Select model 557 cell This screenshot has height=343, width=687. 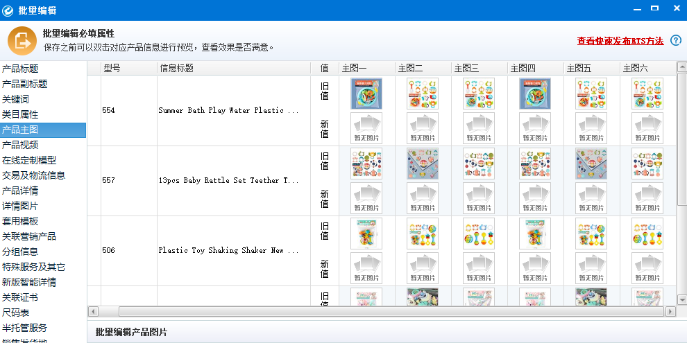[x=129, y=181]
